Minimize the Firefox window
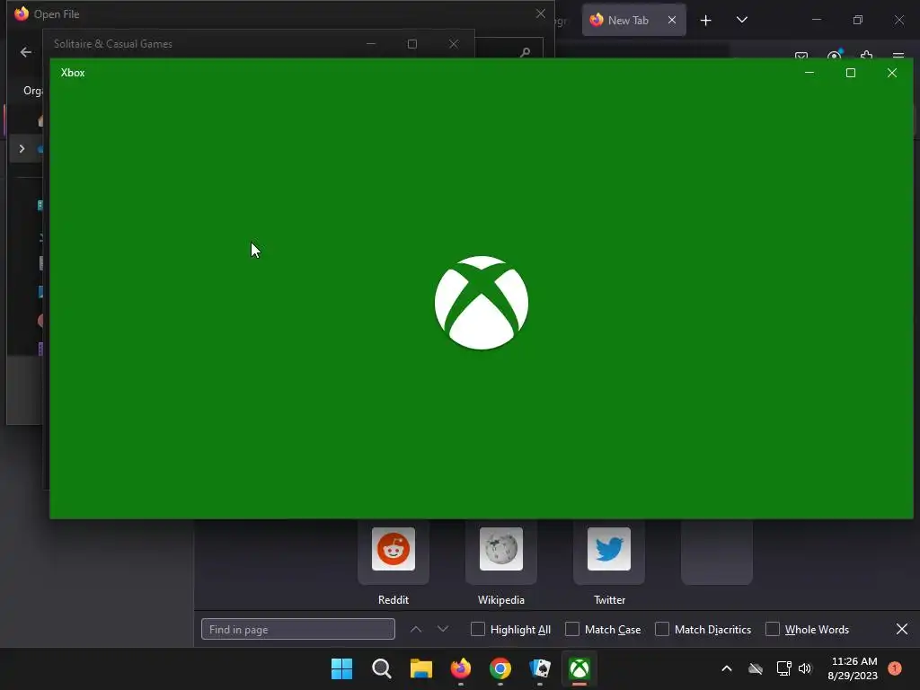This screenshot has width=920, height=690. (816, 20)
